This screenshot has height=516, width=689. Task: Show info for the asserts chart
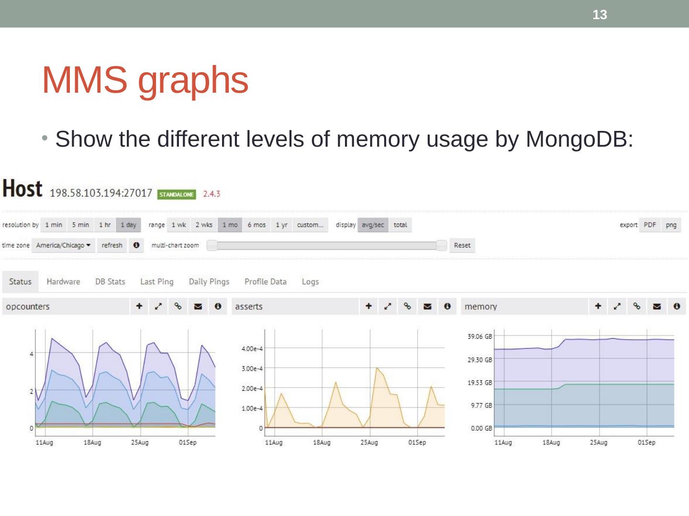(447, 306)
